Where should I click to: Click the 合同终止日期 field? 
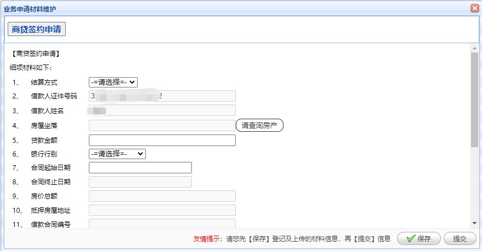140,182
